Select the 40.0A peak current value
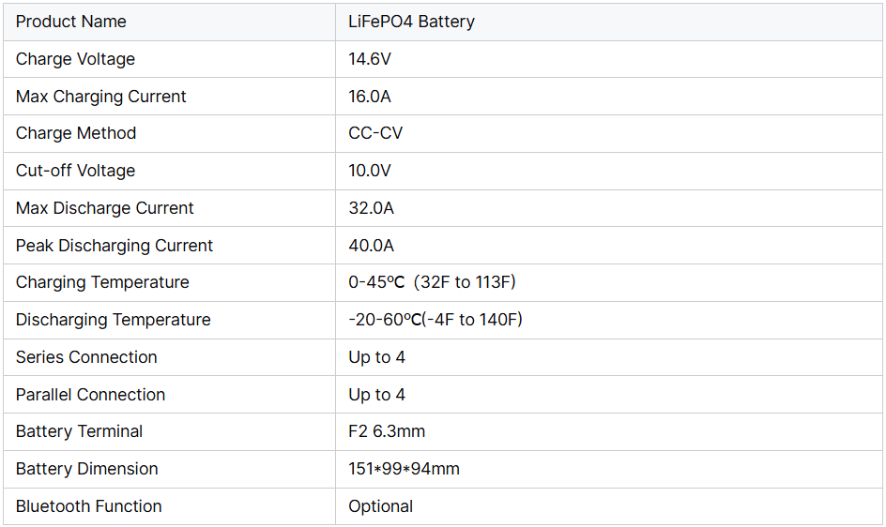The width and height of the screenshot is (886, 527). 372,246
